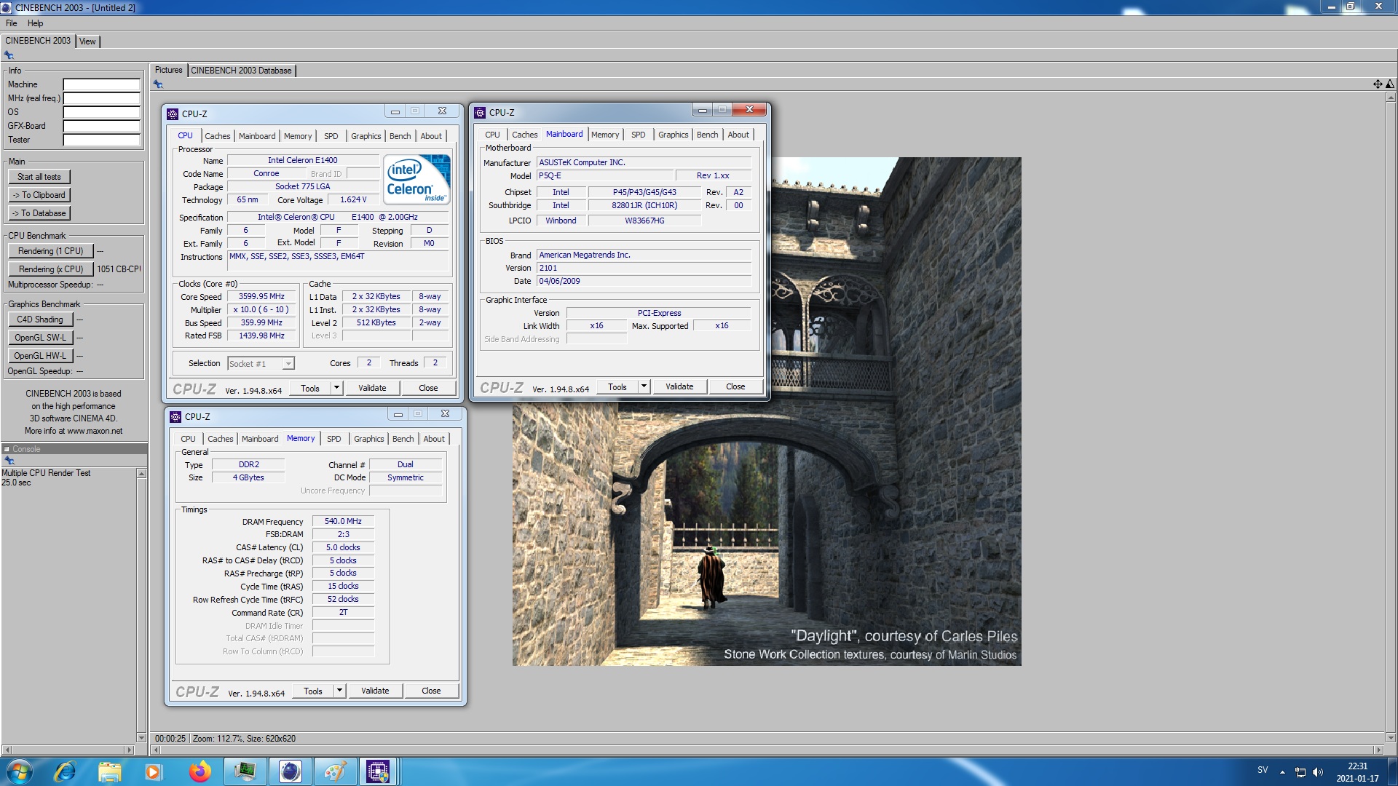Open the Windows Start menu orb
Image resolution: width=1398 pixels, height=786 pixels.
tap(20, 771)
